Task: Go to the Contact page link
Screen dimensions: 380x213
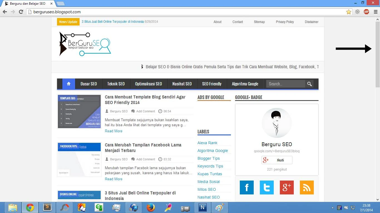Action: pos(238,22)
